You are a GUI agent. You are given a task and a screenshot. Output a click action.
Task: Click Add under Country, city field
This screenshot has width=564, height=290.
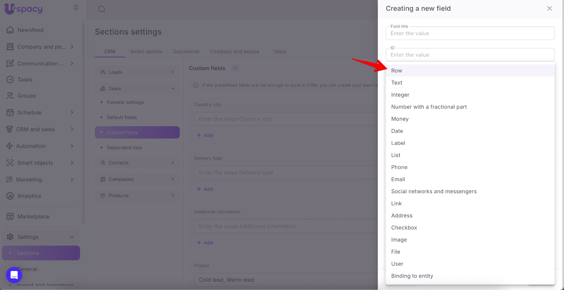pyautogui.click(x=205, y=135)
